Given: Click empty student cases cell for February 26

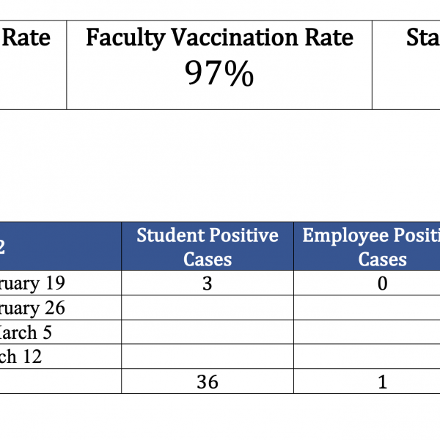Looking at the screenshot, I should pos(208,308).
